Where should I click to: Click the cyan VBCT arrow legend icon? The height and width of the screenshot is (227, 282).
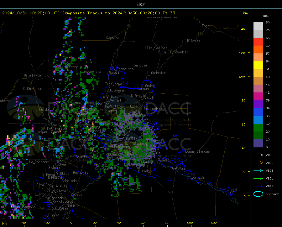click(x=258, y=170)
